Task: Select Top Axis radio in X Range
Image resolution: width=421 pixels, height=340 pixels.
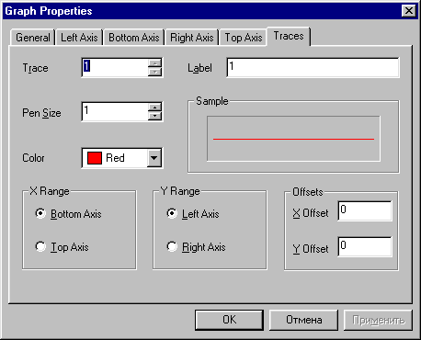Action: click(40, 246)
